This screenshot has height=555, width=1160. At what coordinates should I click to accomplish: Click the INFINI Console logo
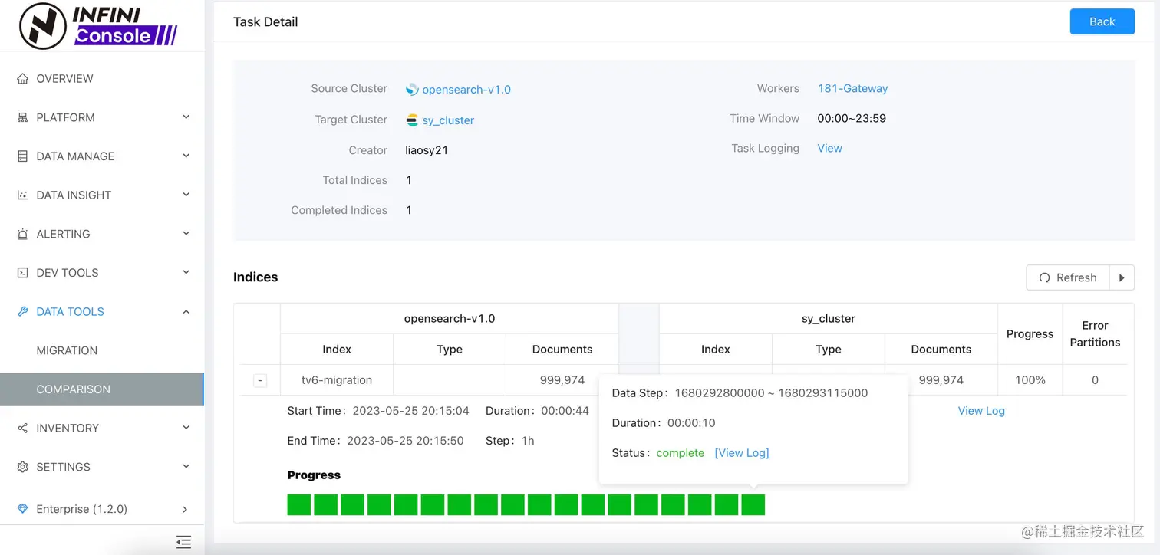(x=98, y=25)
